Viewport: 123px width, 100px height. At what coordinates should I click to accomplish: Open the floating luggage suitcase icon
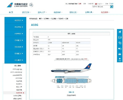(120, 54)
